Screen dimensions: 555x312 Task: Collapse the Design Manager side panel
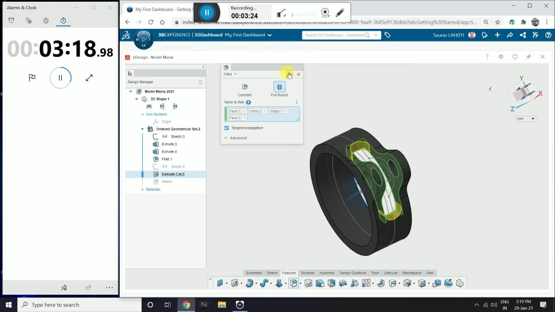pos(203,67)
